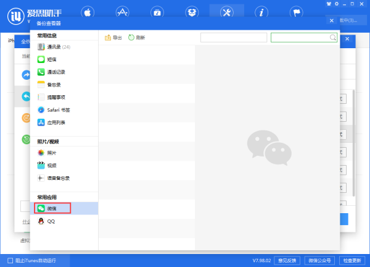Click the teal back arrow icon in the background window
370x267 pixels.
pos(26,96)
